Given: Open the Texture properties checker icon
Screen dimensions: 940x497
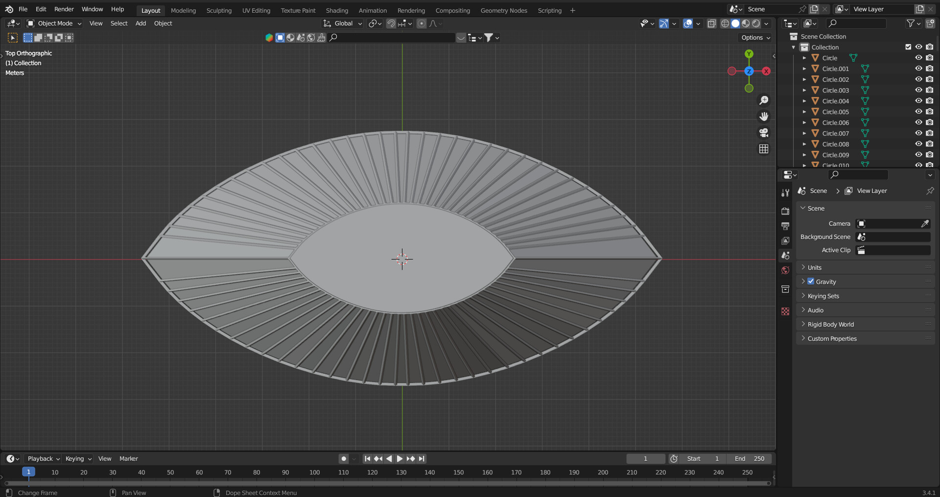Looking at the screenshot, I should [x=785, y=311].
